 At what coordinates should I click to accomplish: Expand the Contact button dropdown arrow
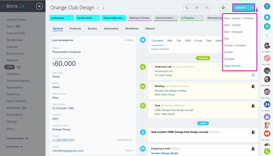[x=251, y=8]
